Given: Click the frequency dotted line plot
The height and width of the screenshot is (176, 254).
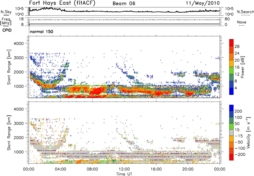Looking at the screenshot, I should coord(124,20).
